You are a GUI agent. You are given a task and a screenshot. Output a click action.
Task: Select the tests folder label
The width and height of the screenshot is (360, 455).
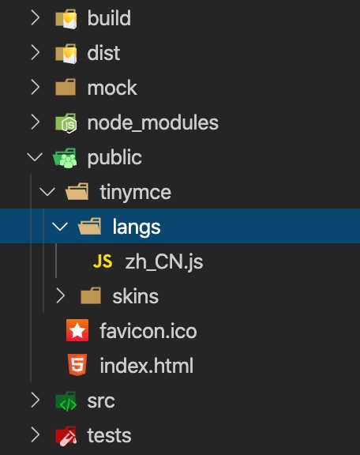pyautogui.click(x=109, y=435)
